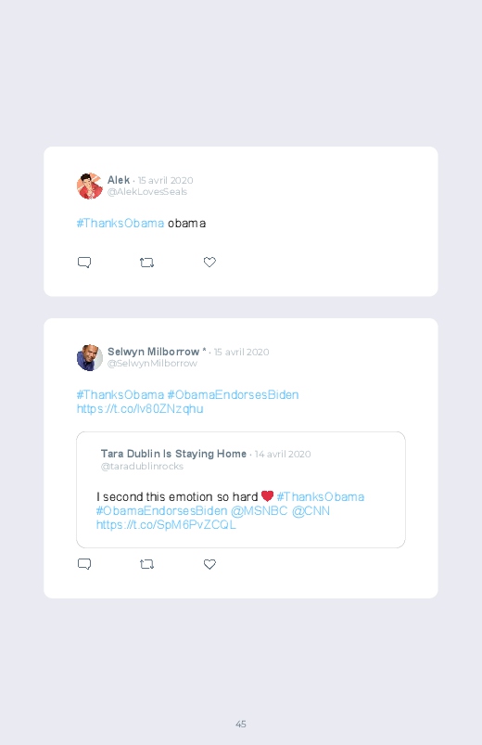Click #ThanksObama hashtag in Alek's tweet
Image resolution: width=482 pixels, height=745 pixels.
(120, 224)
